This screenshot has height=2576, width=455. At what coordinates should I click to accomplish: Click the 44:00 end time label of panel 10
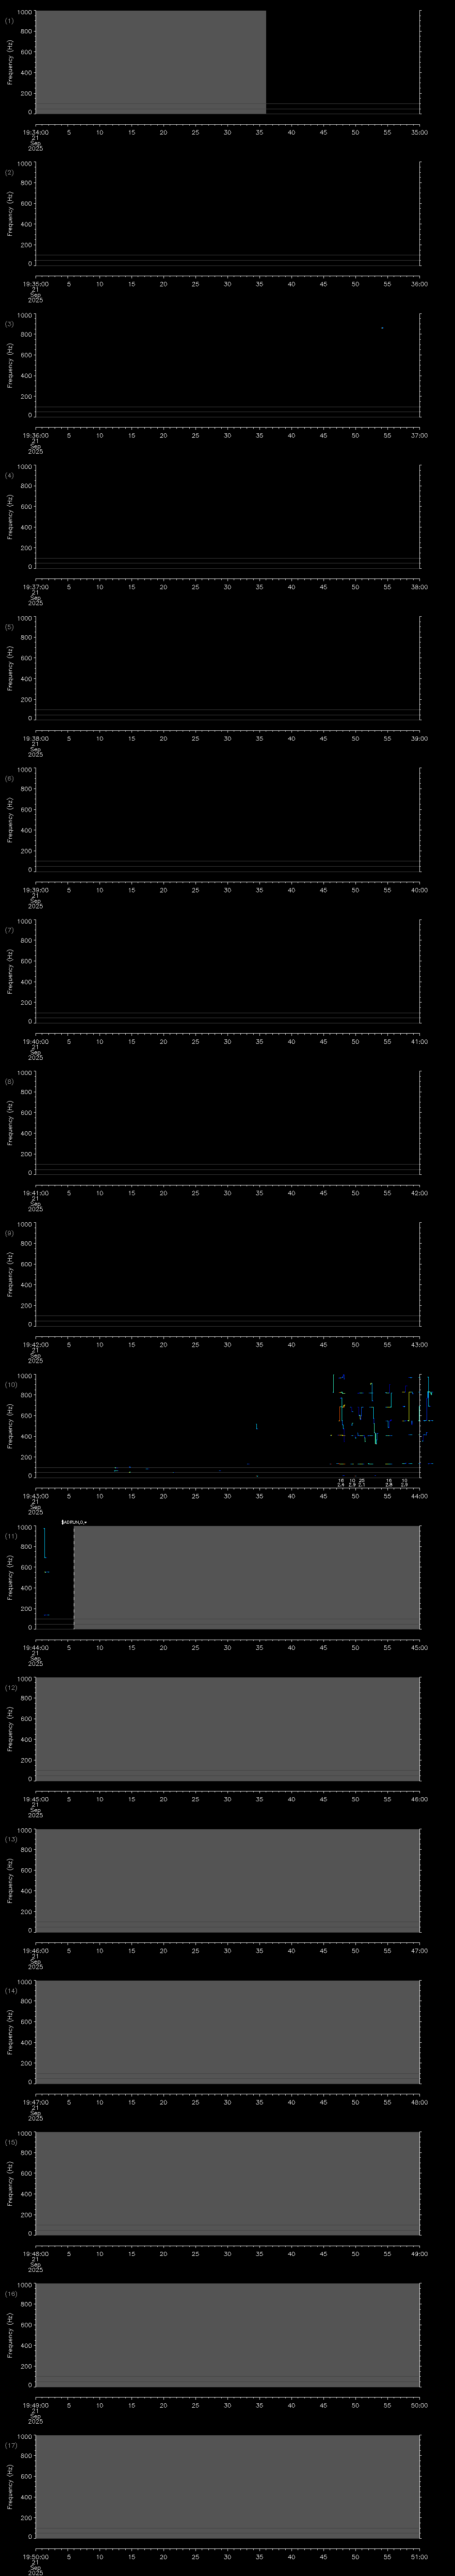419,1495
